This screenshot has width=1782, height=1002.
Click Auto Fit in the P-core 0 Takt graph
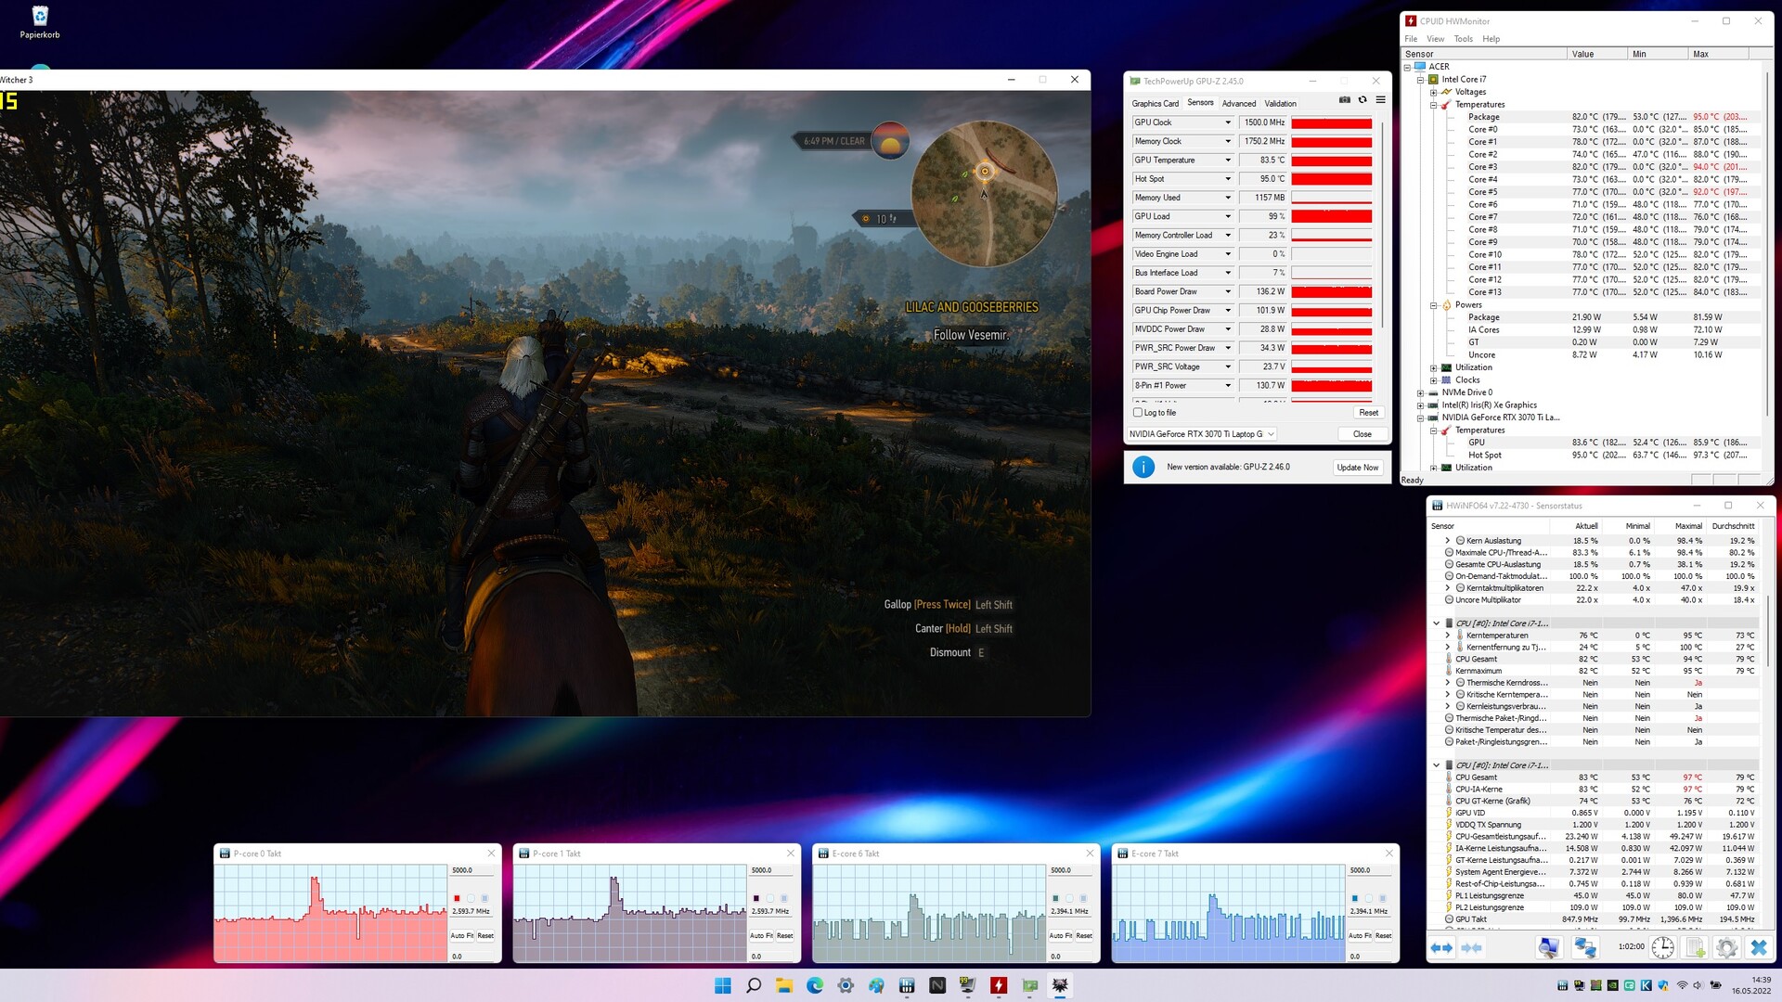(x=462, y=935)
